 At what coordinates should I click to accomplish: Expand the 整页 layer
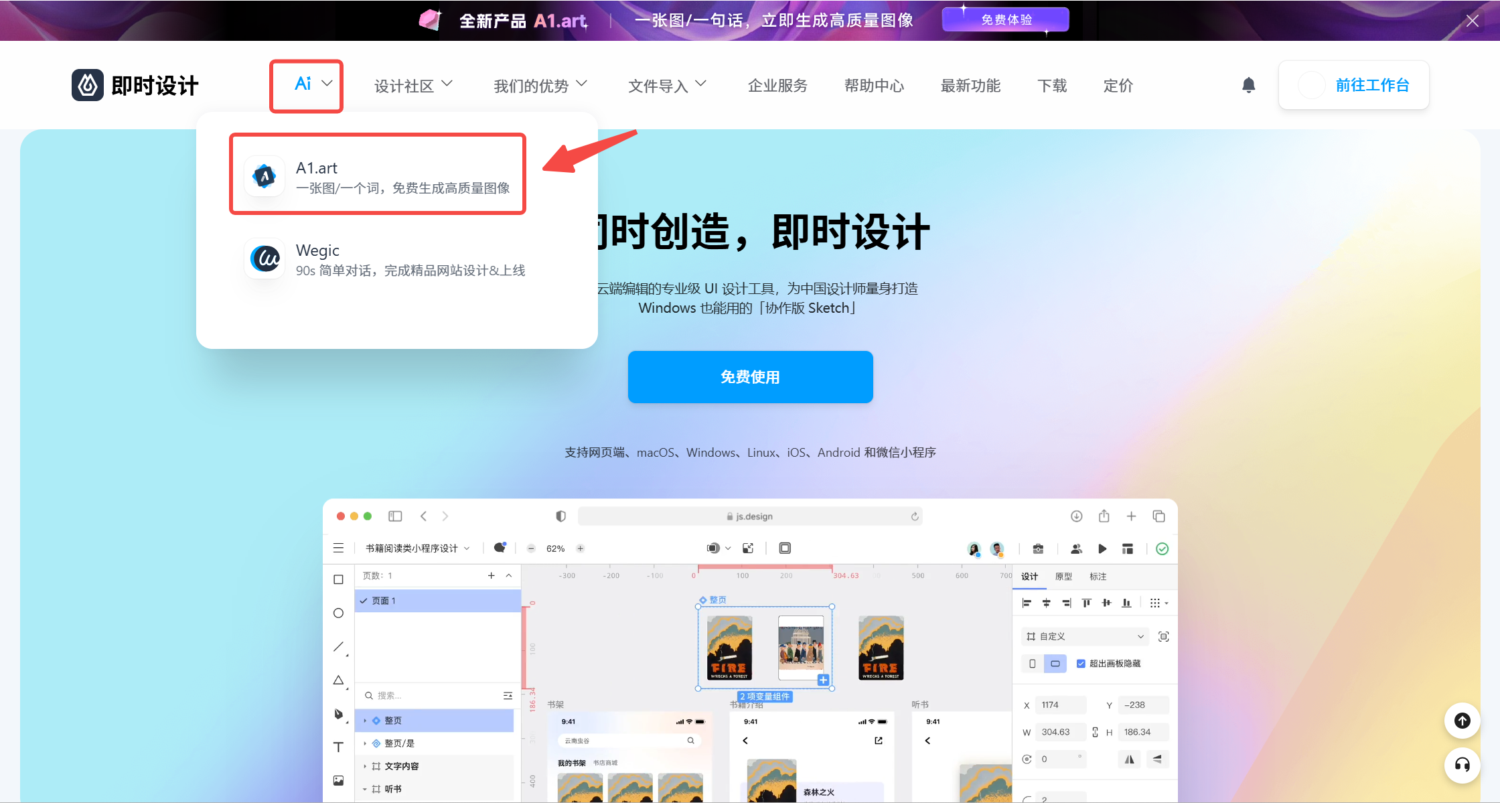365,721
